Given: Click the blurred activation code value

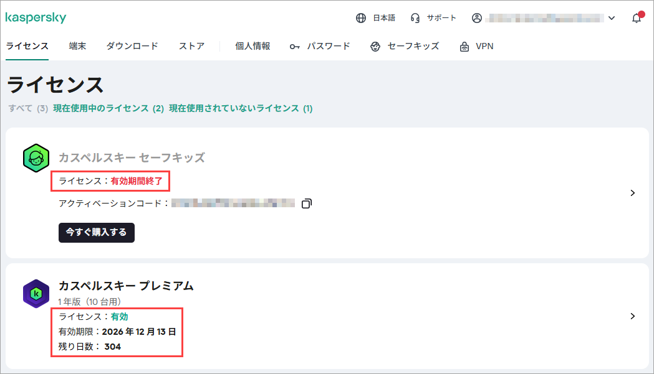Looking at the screenshot, I should 233,203.
